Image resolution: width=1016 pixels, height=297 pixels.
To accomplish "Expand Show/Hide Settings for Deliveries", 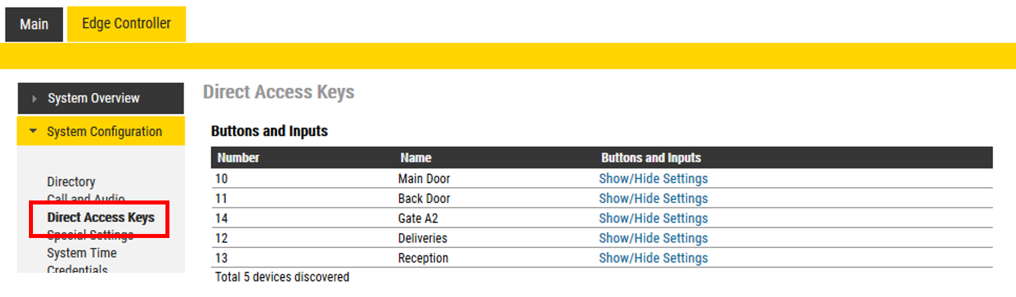I will point(653,238).
